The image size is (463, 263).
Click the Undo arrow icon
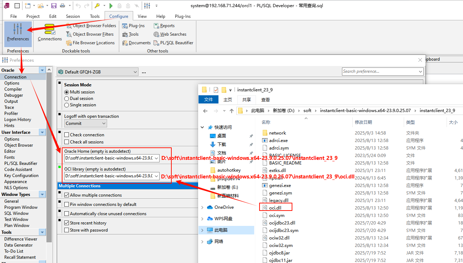pyautogui.click(x=78, y=6)
